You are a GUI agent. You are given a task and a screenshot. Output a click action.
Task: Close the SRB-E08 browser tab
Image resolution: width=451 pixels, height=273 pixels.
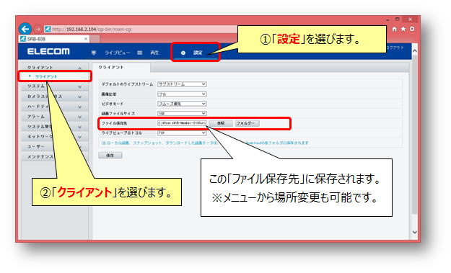pyautogui.click(x=86, y=39)
